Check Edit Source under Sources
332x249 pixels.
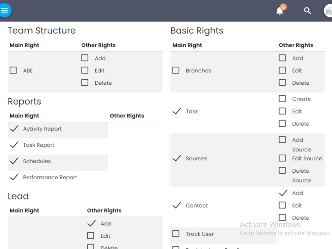(x=282, y=158)
